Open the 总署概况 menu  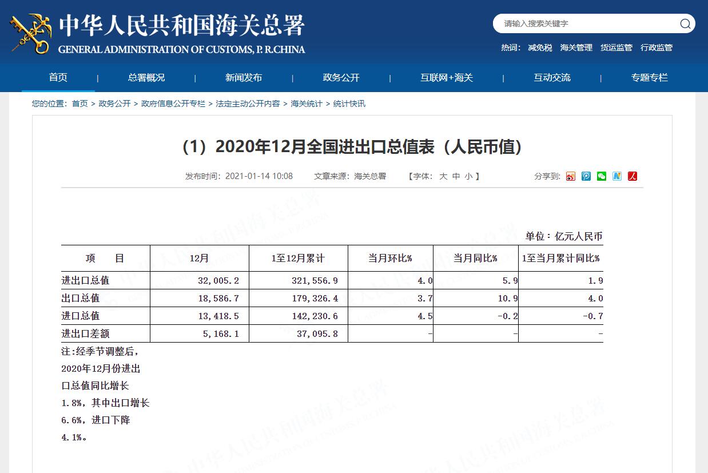pos(146,78)
